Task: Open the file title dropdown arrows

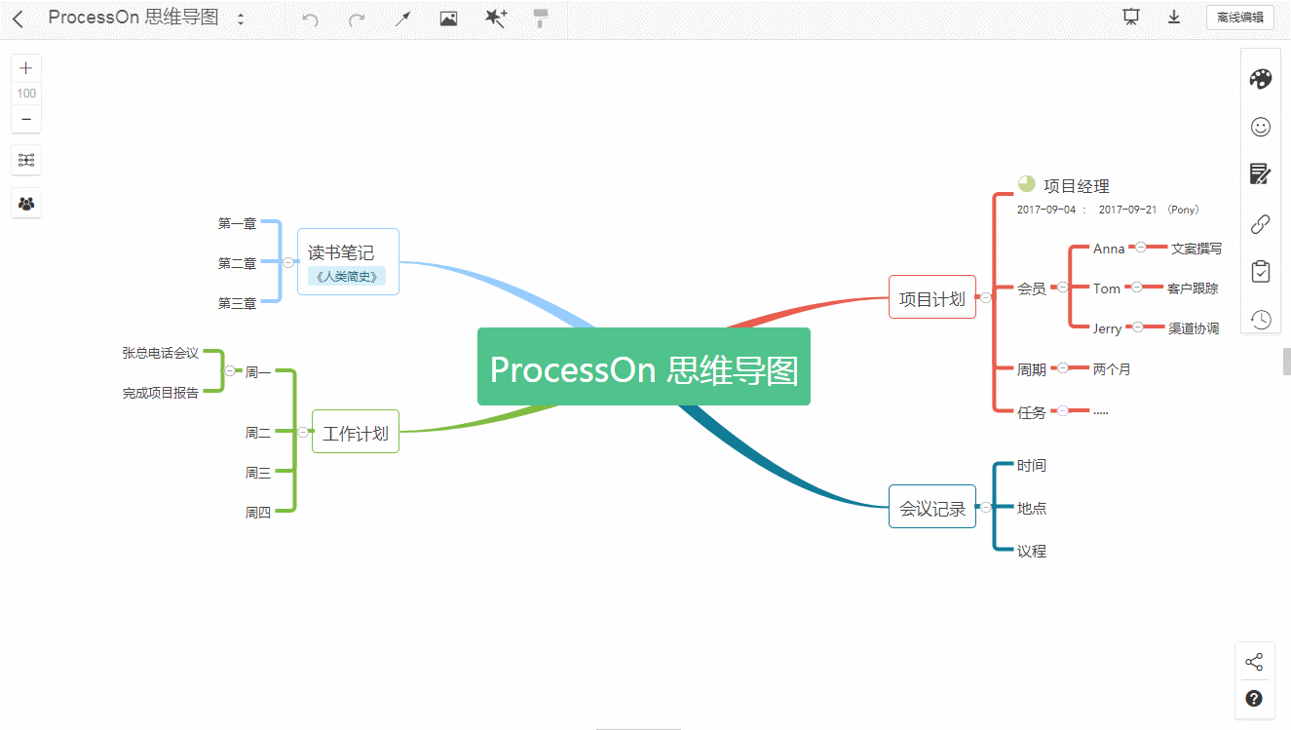Action: click(x=241, y=19)
